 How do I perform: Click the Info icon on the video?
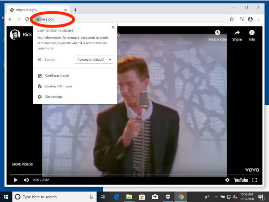coord(252,33)
